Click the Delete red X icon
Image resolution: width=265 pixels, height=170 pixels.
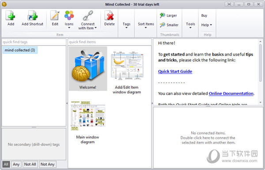click(x=109, y=15)
